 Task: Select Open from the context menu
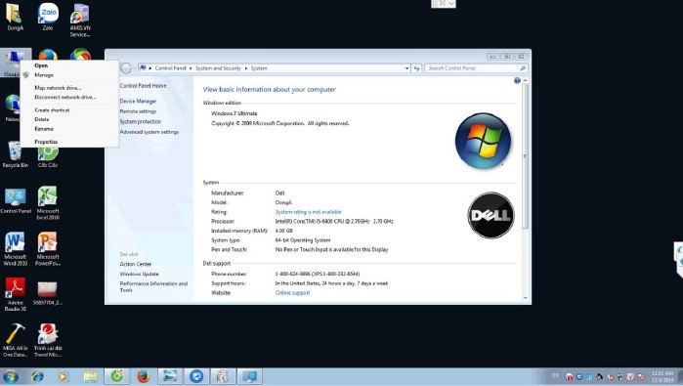point(41,65)
